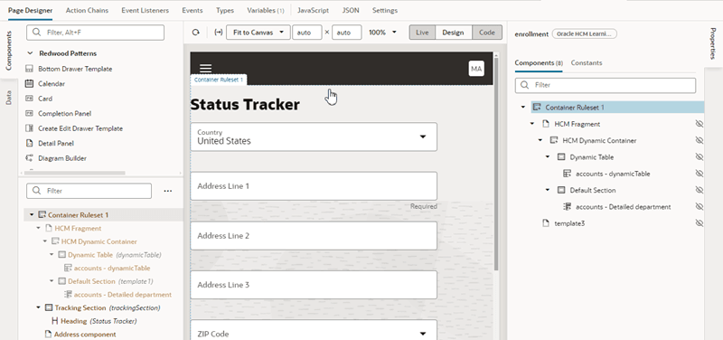This screenshot has height=340, width=723.
Task: Open the JavaScript tab
Action: 313,10
